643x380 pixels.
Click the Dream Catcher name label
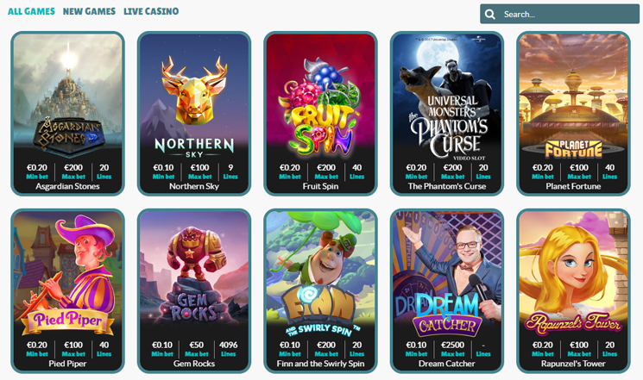447,364
